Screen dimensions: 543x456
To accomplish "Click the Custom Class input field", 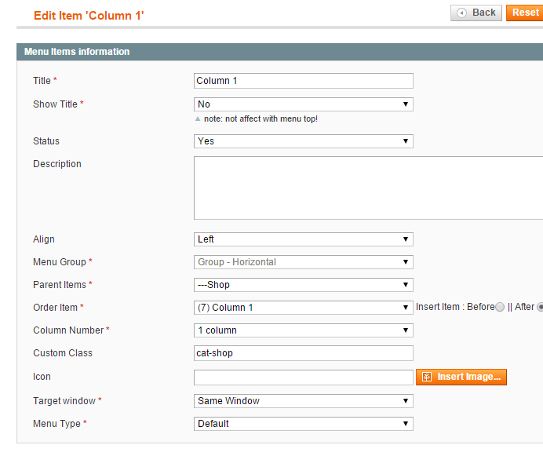I will point(304,353).
